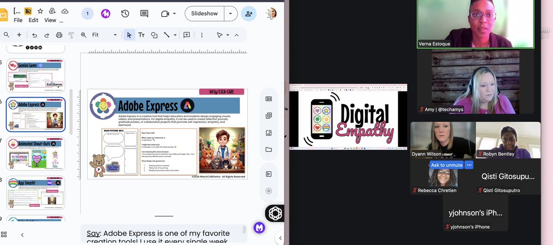Open the grid view icon at bottom
Image resolution: width=553 pixels, height=245 pixels.
(x=4, y=235)
